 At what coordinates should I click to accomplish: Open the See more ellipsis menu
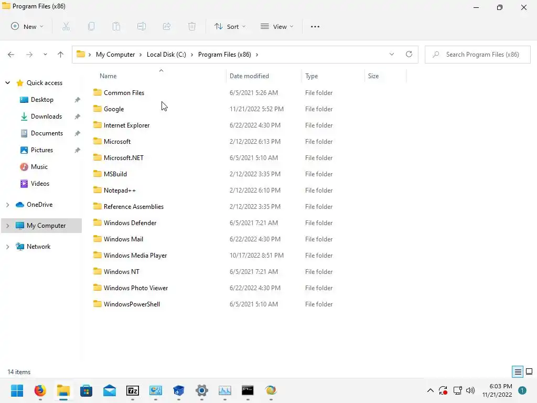coord(315,26)
